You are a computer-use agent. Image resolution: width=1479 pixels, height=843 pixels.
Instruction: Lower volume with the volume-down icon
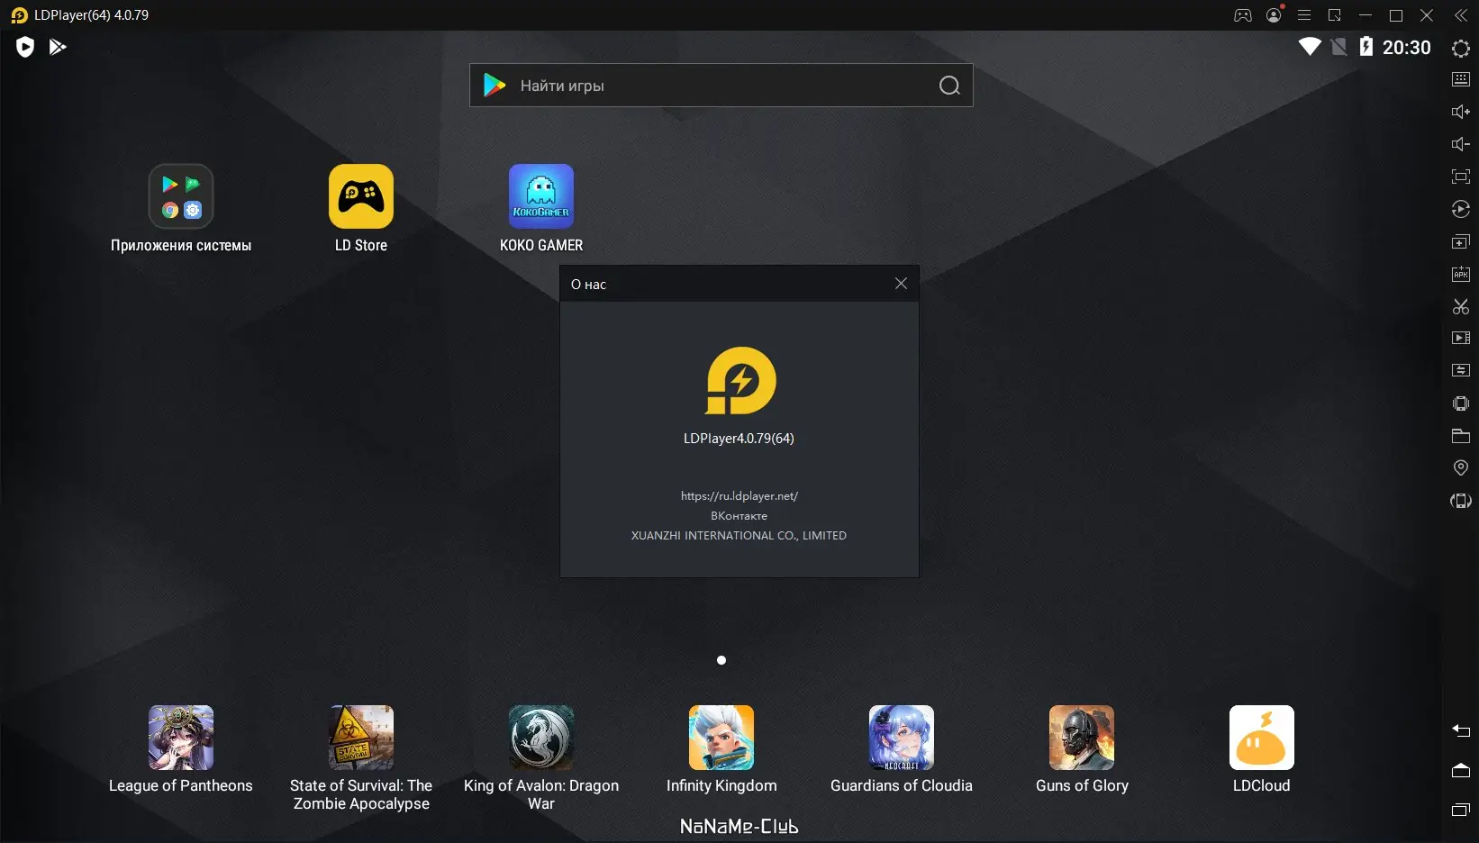coord(1461,144)
